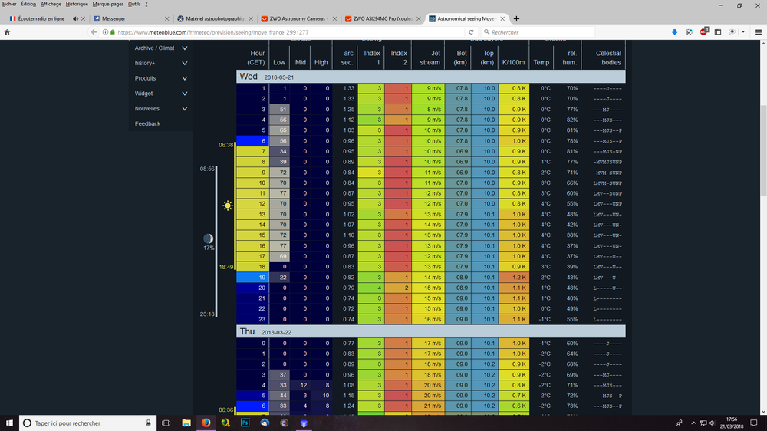Open the Fichier menu
The width and height of the screenshot is (767, 431).
tap(8, 4)
